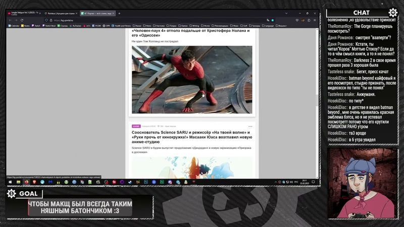The width and height of the screenshot is (404, 227).
Task: Click the cyan bookmark star icon
Action: [273, 20]
